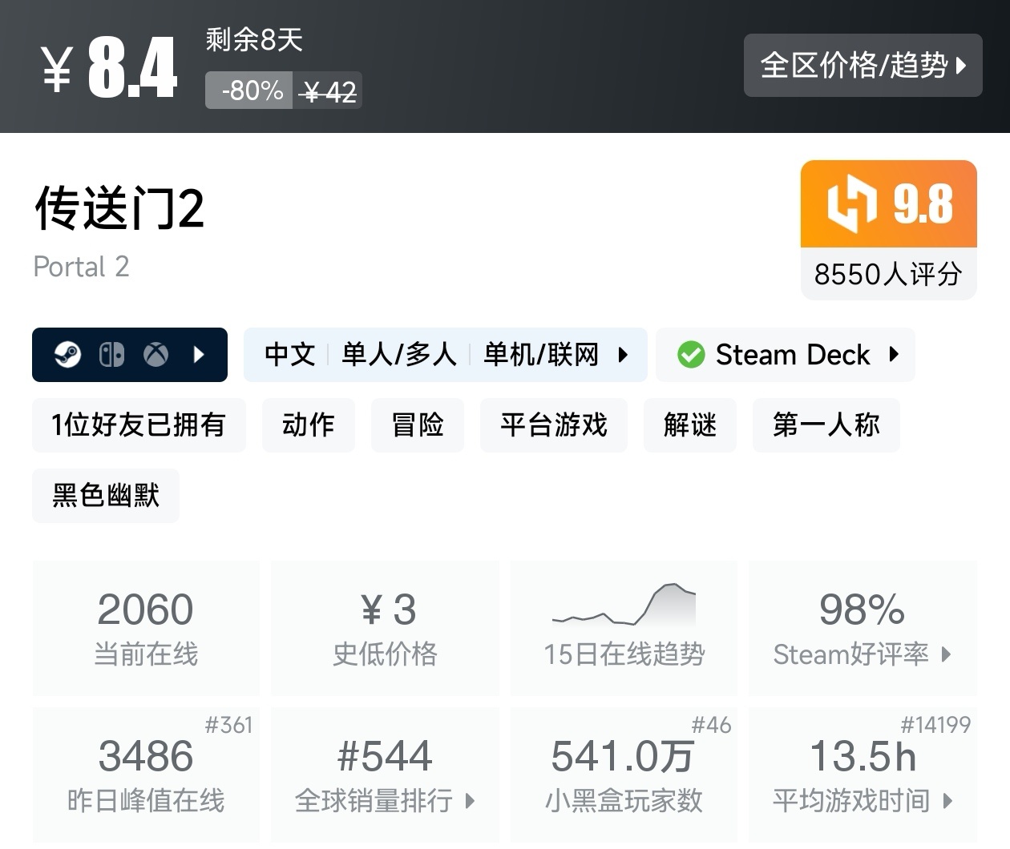Click the struck-through ¥42 original price
This screenshot has height=849, width=1010.
click(328, 92)
